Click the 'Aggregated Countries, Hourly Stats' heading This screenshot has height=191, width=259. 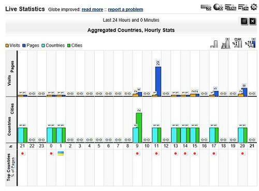tap(131, 30)
